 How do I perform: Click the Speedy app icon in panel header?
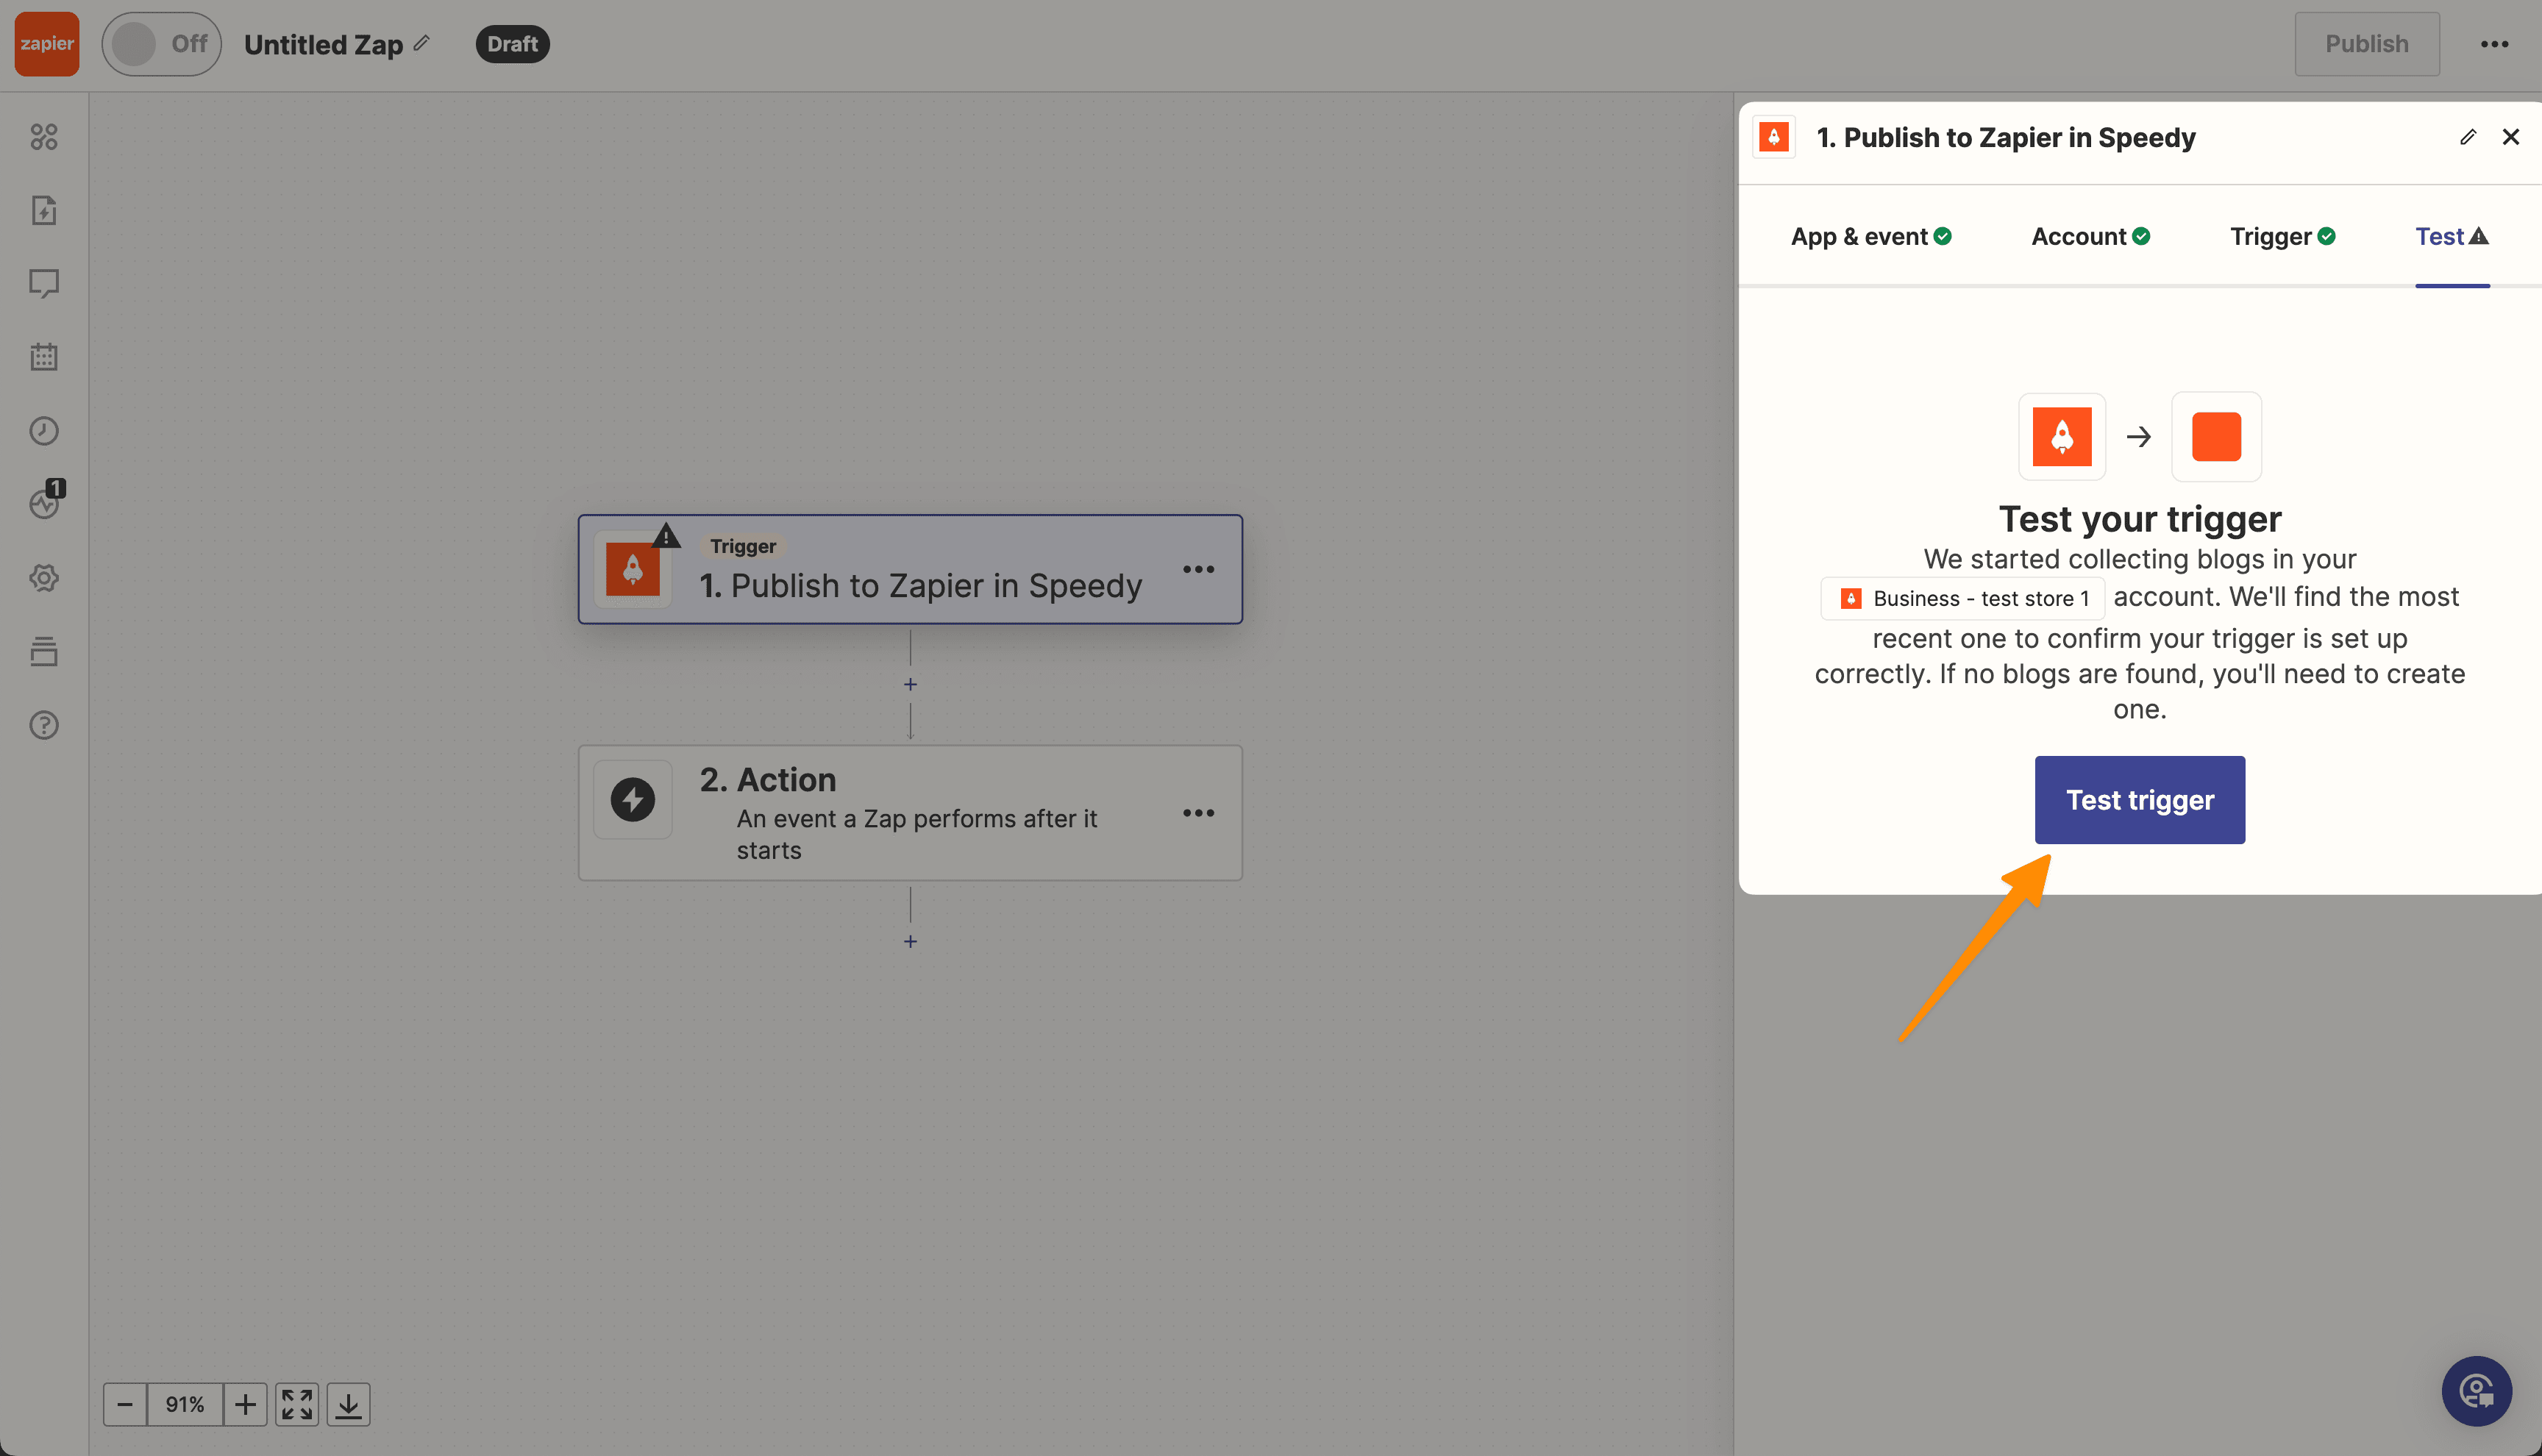pyautogui.click(x=1773, y=137)
